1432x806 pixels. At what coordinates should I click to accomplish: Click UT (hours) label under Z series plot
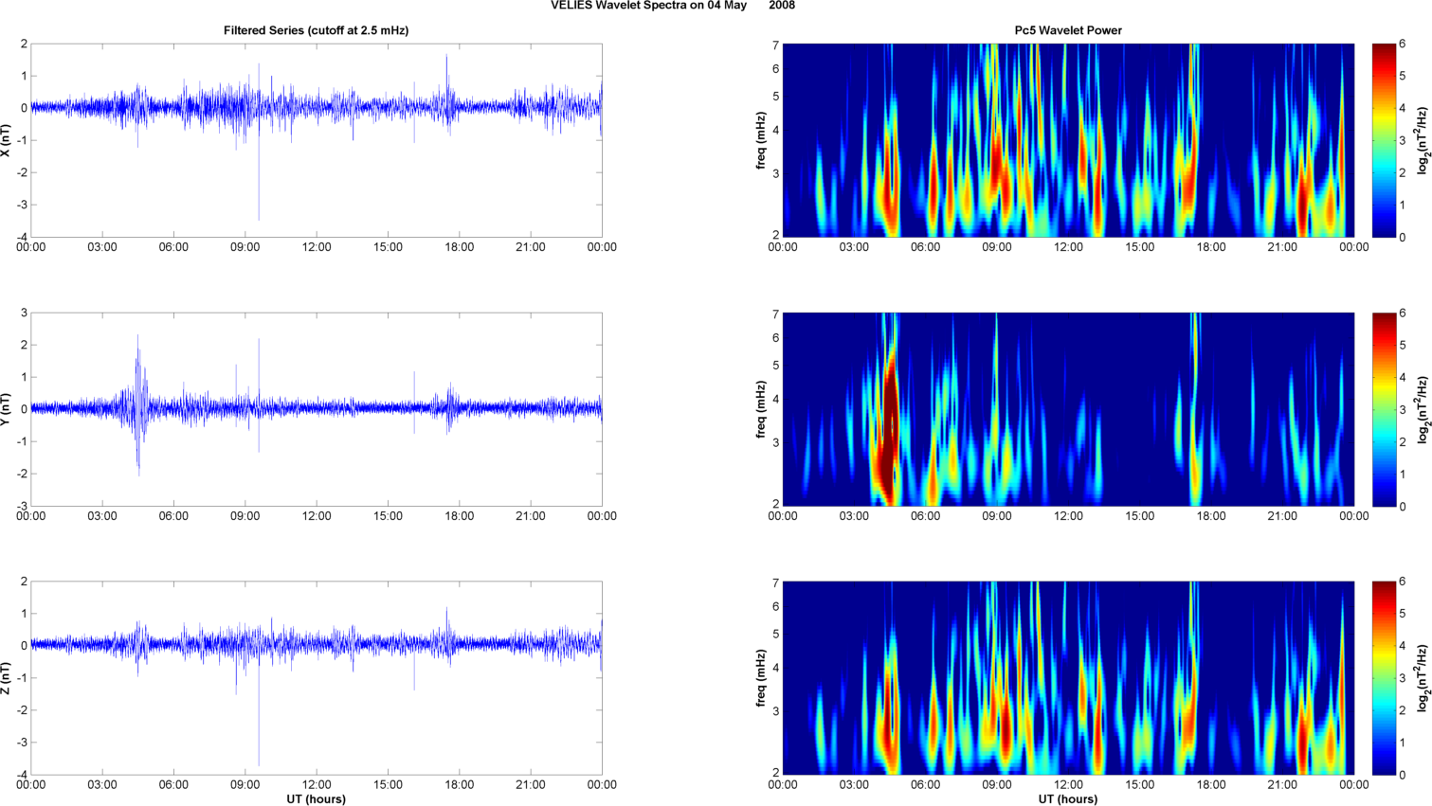(x=317, y=799)
